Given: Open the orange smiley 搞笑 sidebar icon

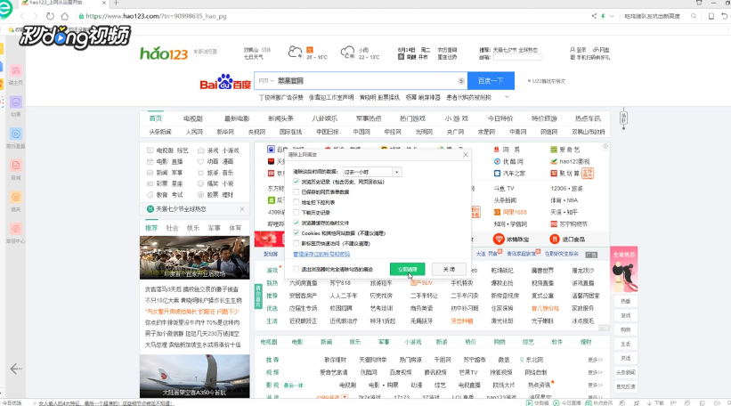Looking at the screenshot, I should coord(15,198).
